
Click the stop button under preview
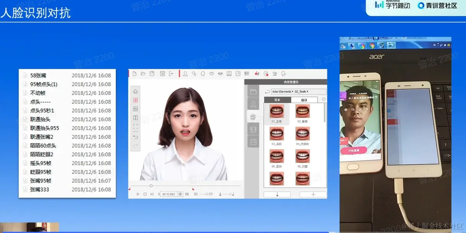point(145,194)
